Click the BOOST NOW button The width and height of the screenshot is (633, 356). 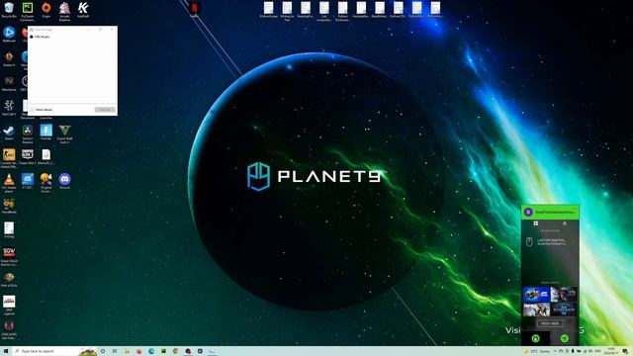coord(550,323)
